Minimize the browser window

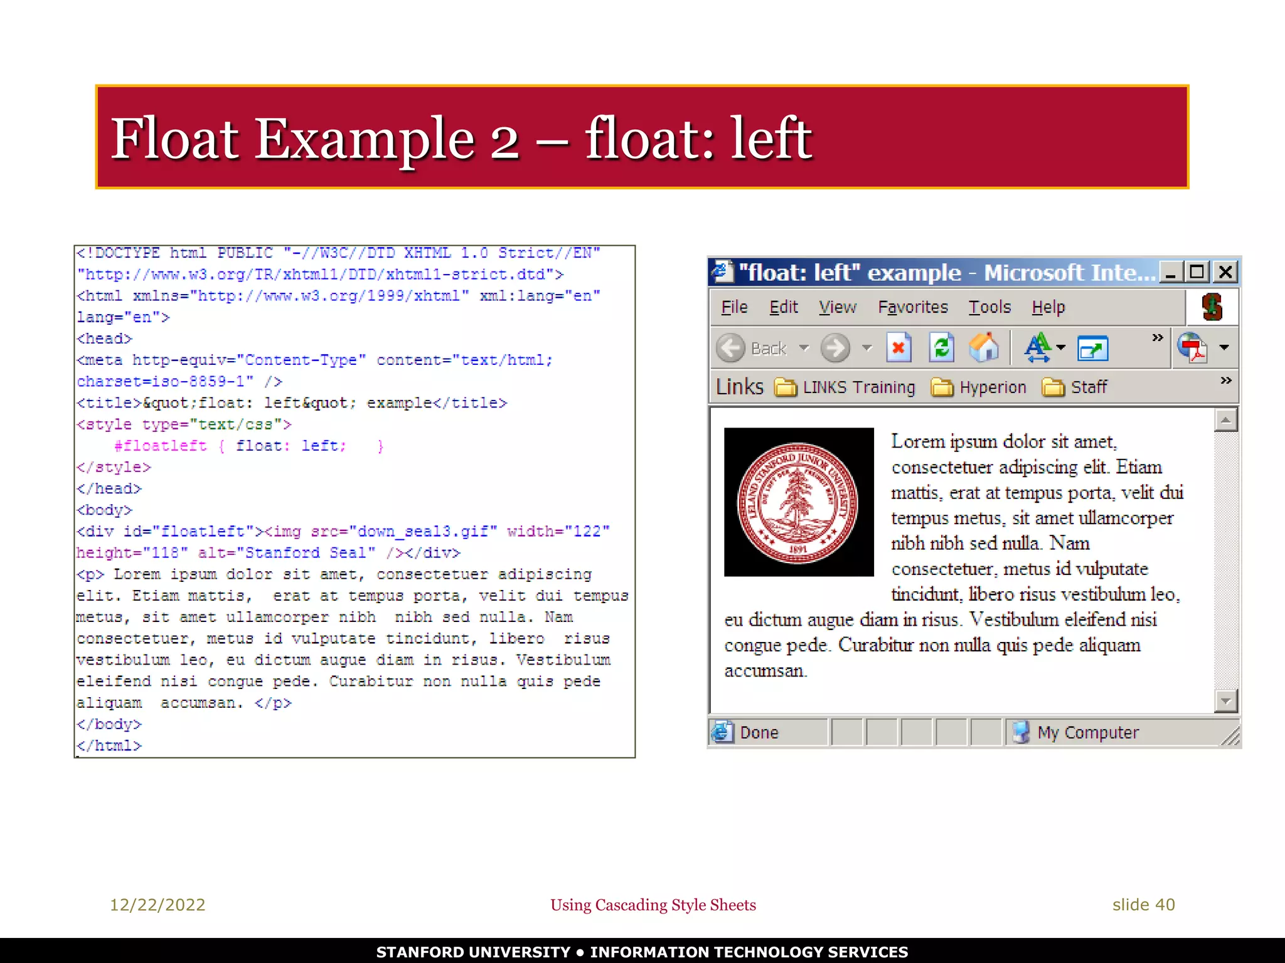pyautogui.click(x=1170, y=272)
